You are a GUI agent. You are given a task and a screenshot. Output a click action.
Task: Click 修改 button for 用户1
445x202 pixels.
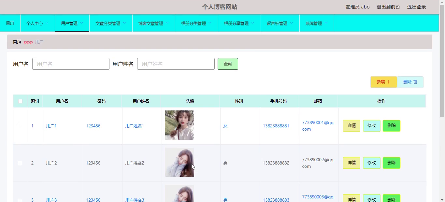tap(372, 126)
